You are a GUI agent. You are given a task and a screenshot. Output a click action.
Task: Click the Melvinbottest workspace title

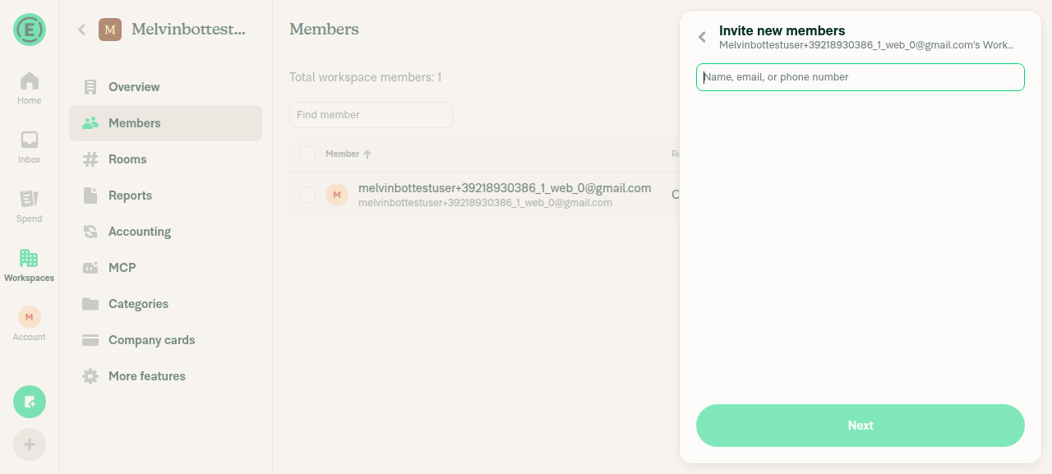click(188, 30)
